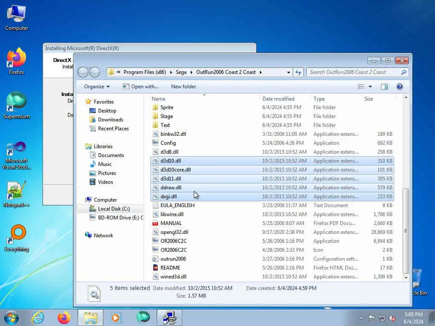Select Local Disk (C:) in navigation pane
The width and height of the screenshot is (435, 326).
click(114, 209)
